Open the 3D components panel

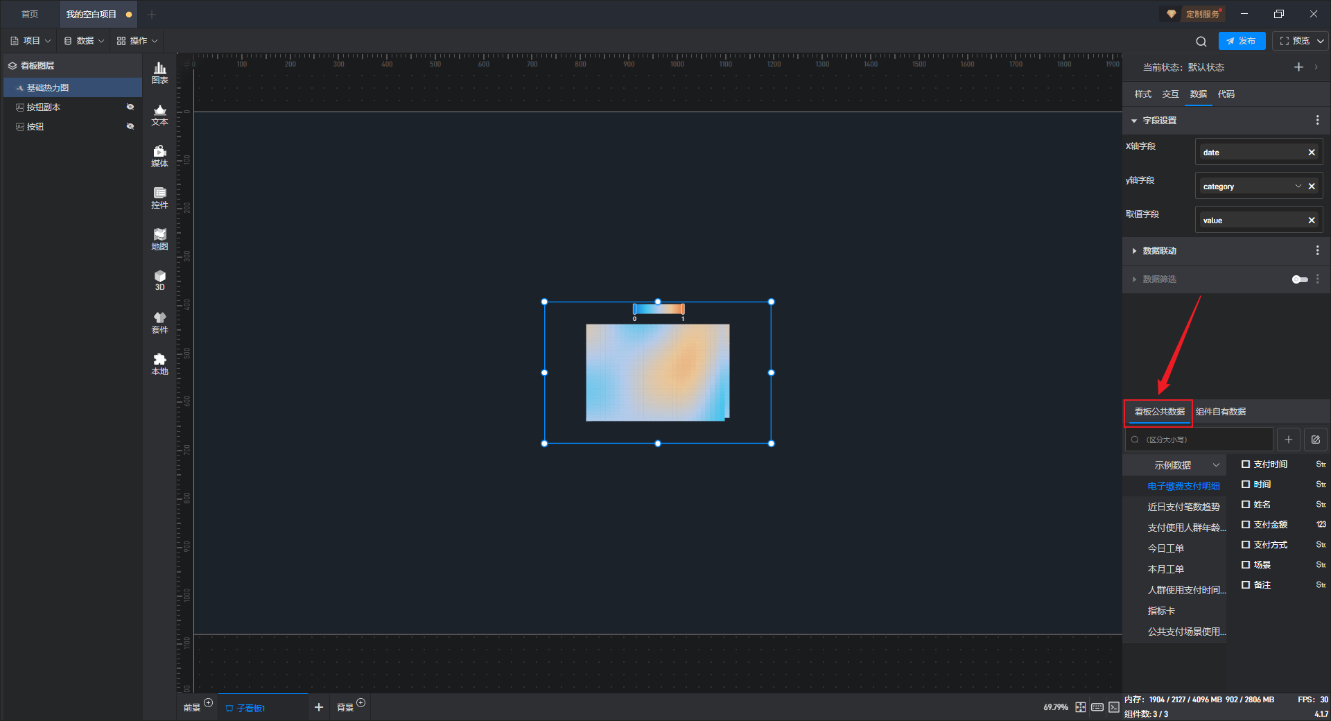[159, 280]
